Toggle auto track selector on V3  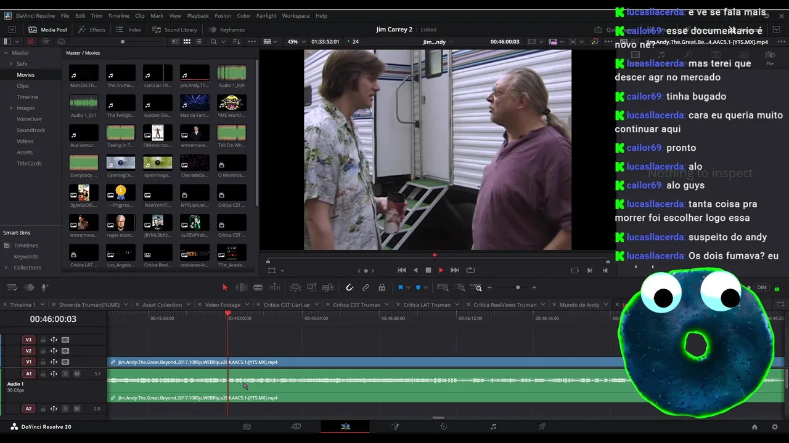pos(54,340)
